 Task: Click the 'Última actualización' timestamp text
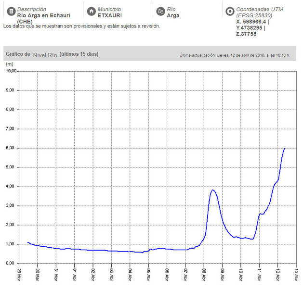(235, 55)
